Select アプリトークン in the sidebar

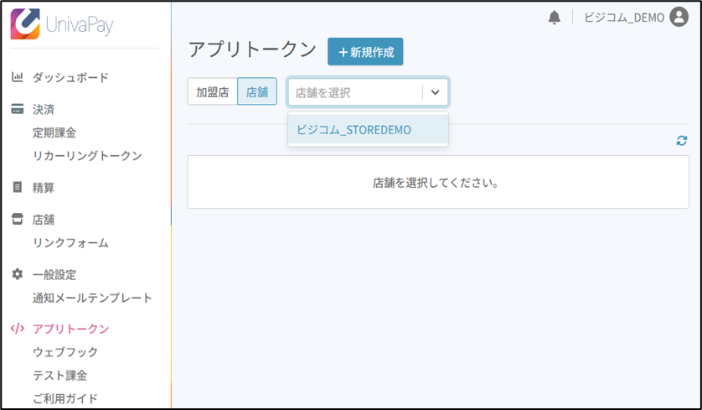[x=70, y=329]
